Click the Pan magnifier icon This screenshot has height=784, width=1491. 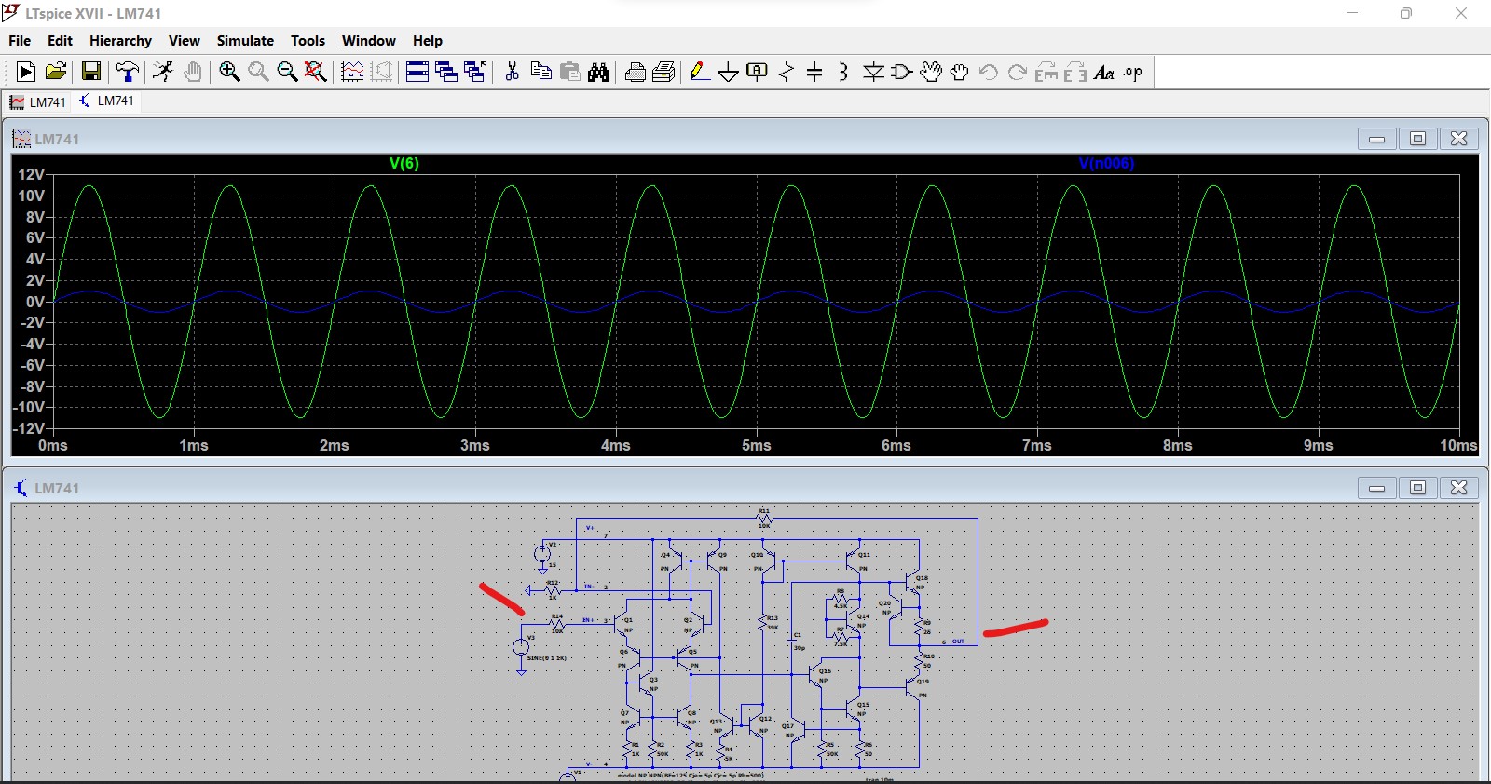click(258, 72)
